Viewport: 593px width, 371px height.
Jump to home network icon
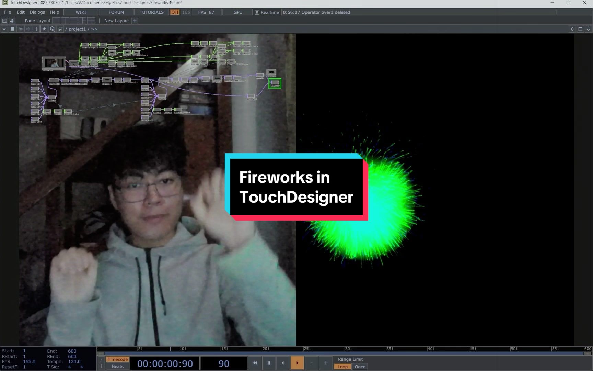coord(60,29)
